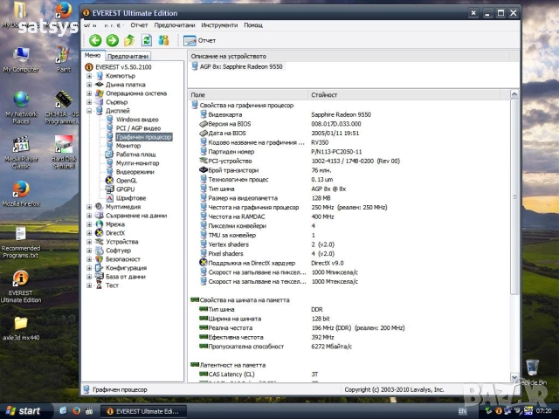Image resolution: width=559 pixels, height=419 pixels.
Task: Open the Предпочитани menu in menu bar
Action: 175,25
